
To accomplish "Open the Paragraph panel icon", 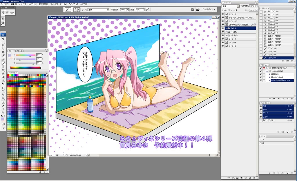I will click(3, 19).
